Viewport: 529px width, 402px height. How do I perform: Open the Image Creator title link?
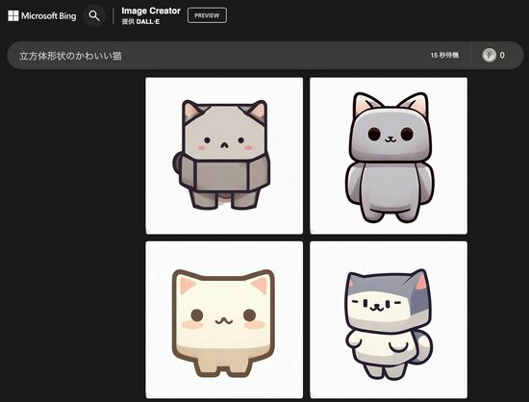point(151,12)
